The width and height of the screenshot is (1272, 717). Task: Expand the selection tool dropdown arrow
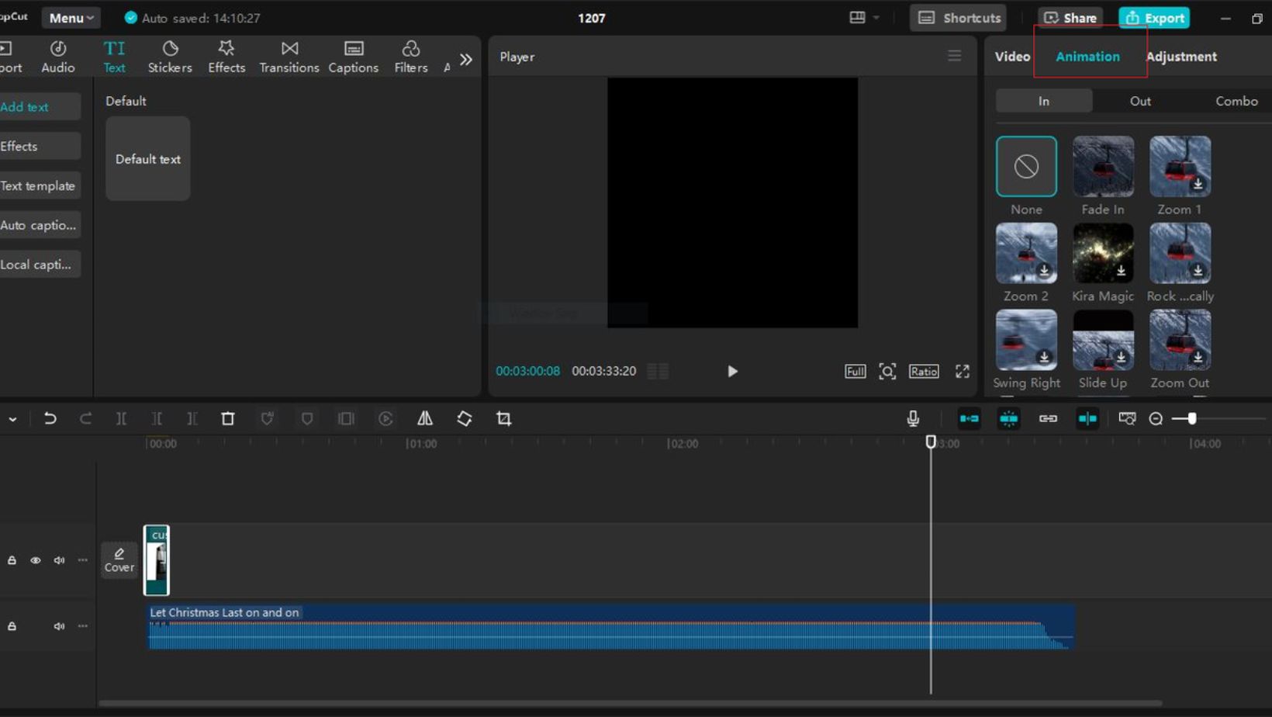click(12, 419)
